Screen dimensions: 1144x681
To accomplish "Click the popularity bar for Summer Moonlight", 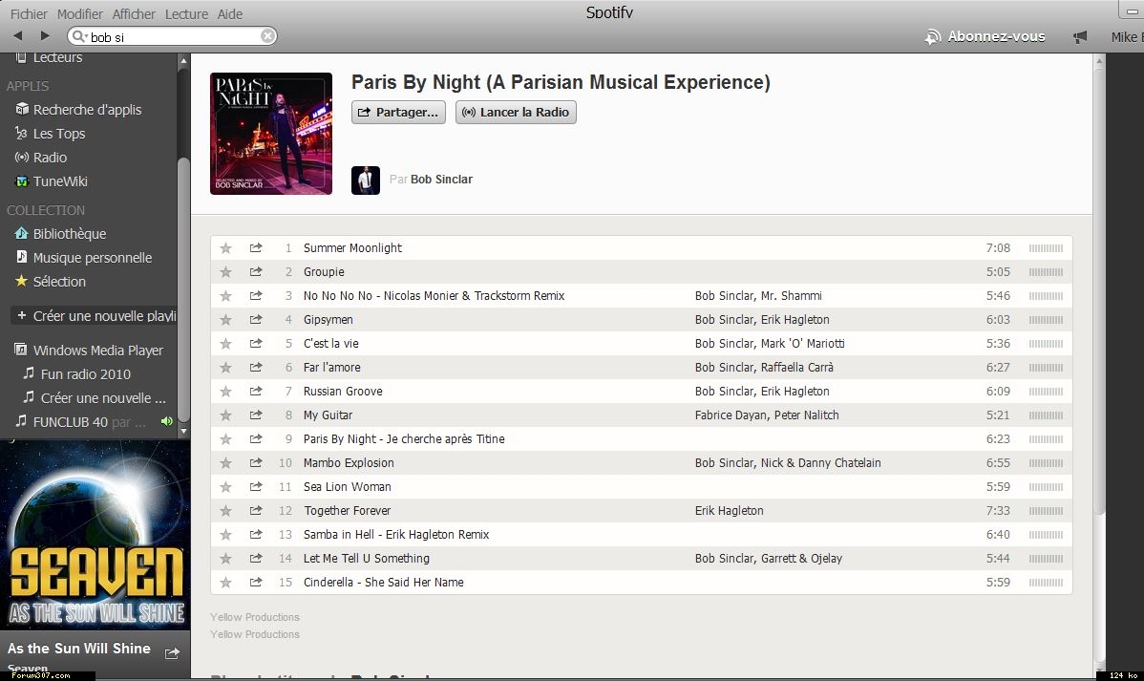I will (x=1046, y=248).
